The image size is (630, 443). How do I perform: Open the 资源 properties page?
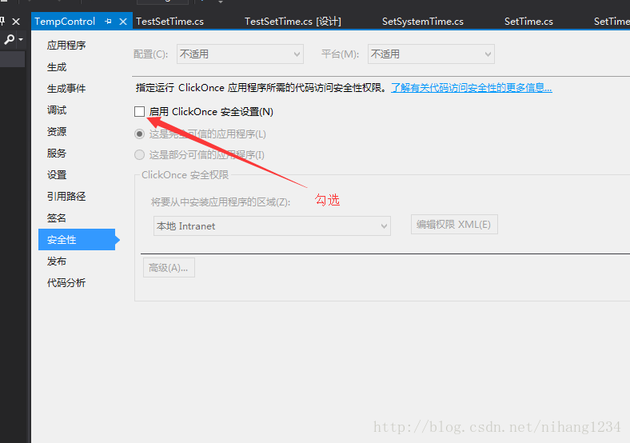(x=57, y=131)
